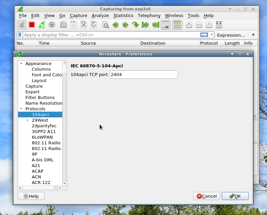This screenshot has height=215, width=267.
Task: Open the View menu
Action: 49,16
